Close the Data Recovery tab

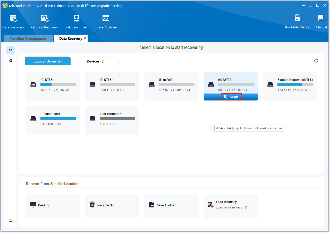point(85,38)
